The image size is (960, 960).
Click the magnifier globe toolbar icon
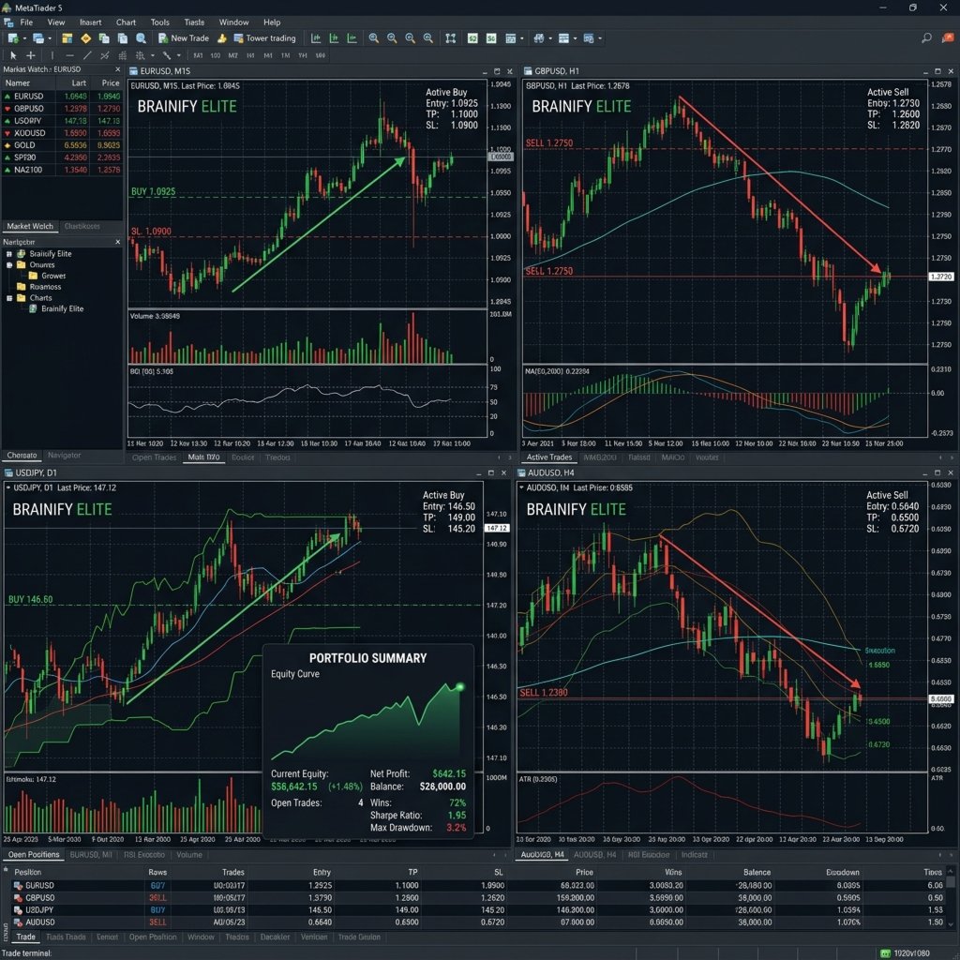141,37
